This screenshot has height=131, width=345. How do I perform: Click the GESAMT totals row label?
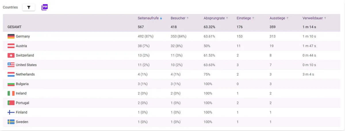pos(14,27)
